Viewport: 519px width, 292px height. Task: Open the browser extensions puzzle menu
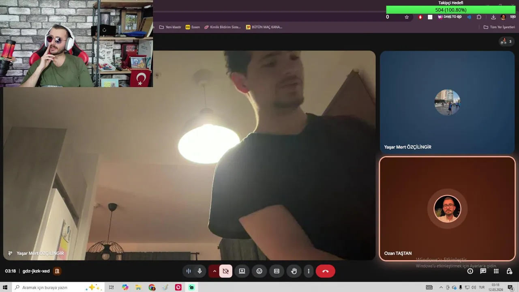tap(479, 17)
